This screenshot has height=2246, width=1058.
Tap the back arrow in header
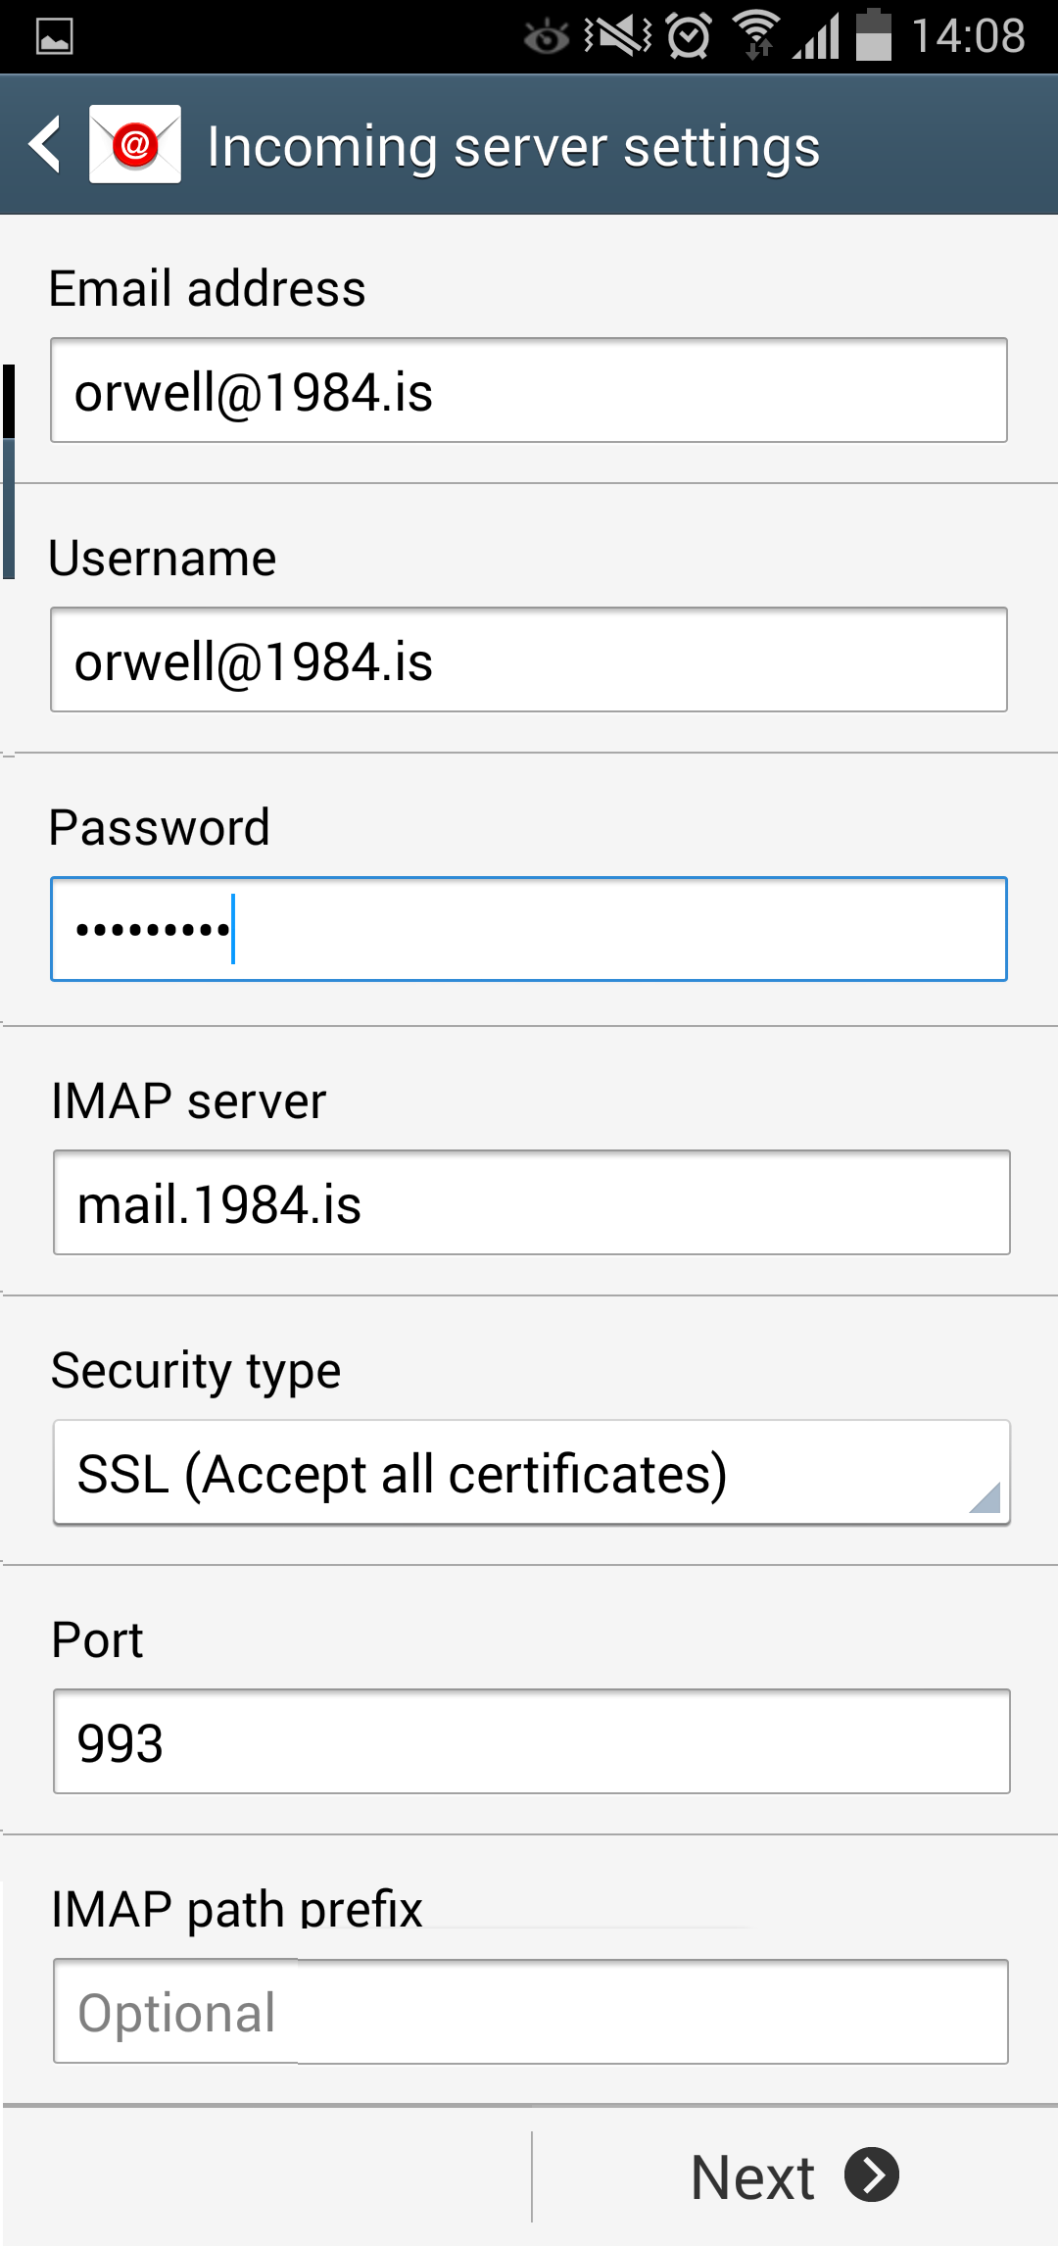point(45,145)
